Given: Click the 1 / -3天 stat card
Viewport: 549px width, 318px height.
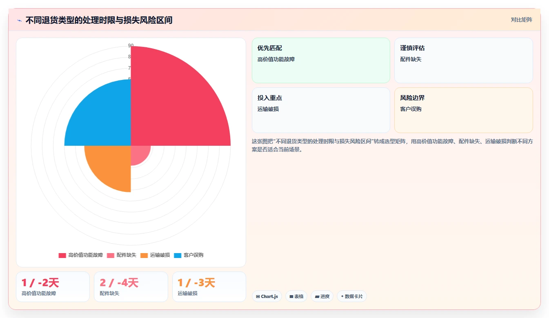Looking at the screenshot, I should (x=209, y=287).
